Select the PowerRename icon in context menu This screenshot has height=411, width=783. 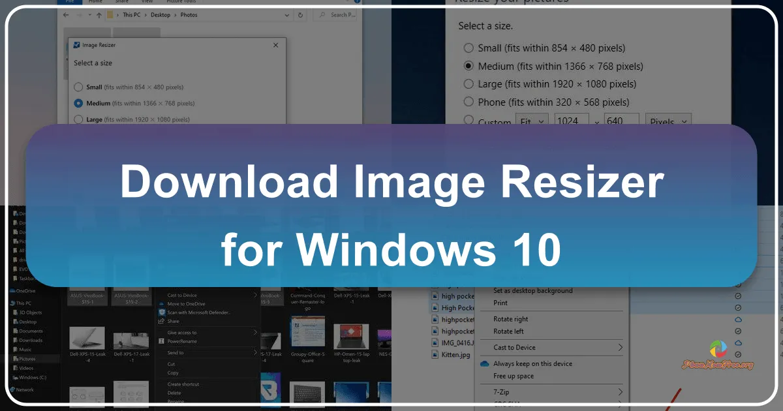(161, 341)
